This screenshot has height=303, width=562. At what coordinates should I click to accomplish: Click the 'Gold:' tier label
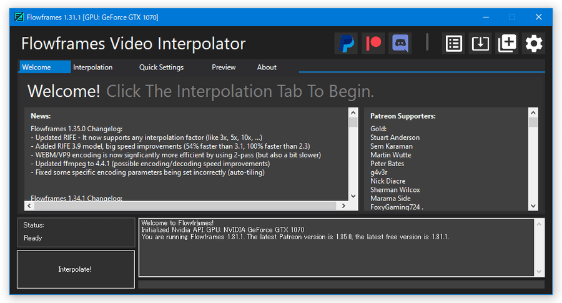click(378, 129)
